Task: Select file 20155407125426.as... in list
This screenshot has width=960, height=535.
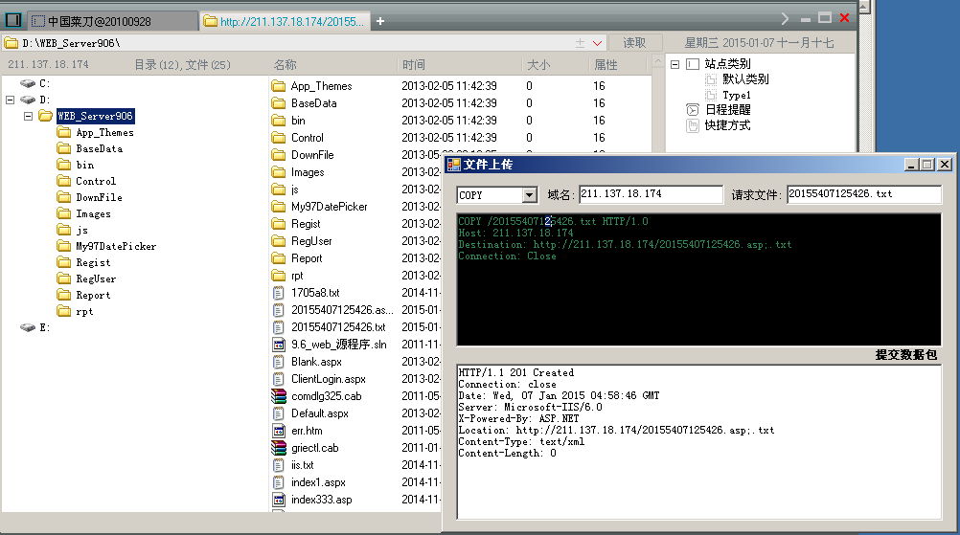Action: click(342, 310)
